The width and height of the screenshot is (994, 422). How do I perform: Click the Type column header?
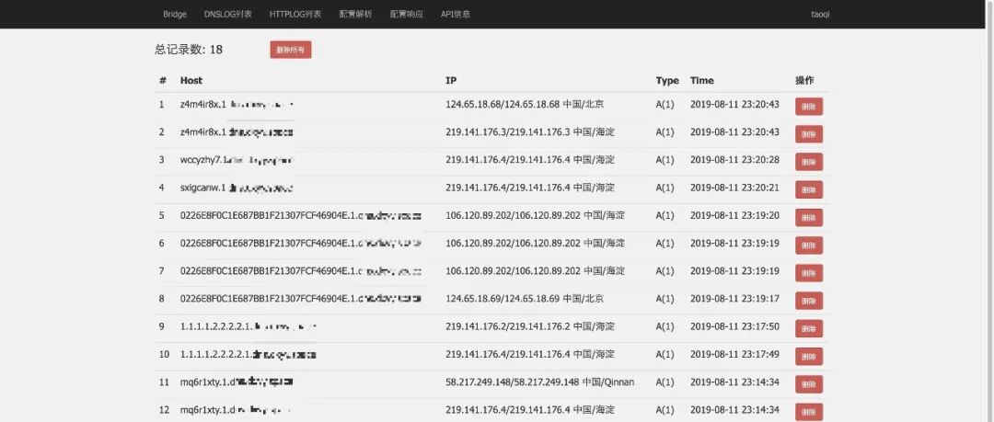[x=667, y=81]
